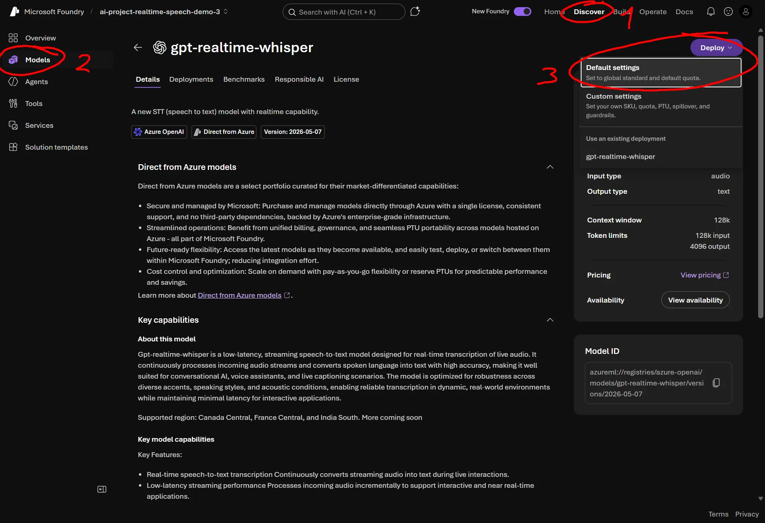Click the external link icon after Direct from Azure models
765x523 pixels.
pos(287,295)
